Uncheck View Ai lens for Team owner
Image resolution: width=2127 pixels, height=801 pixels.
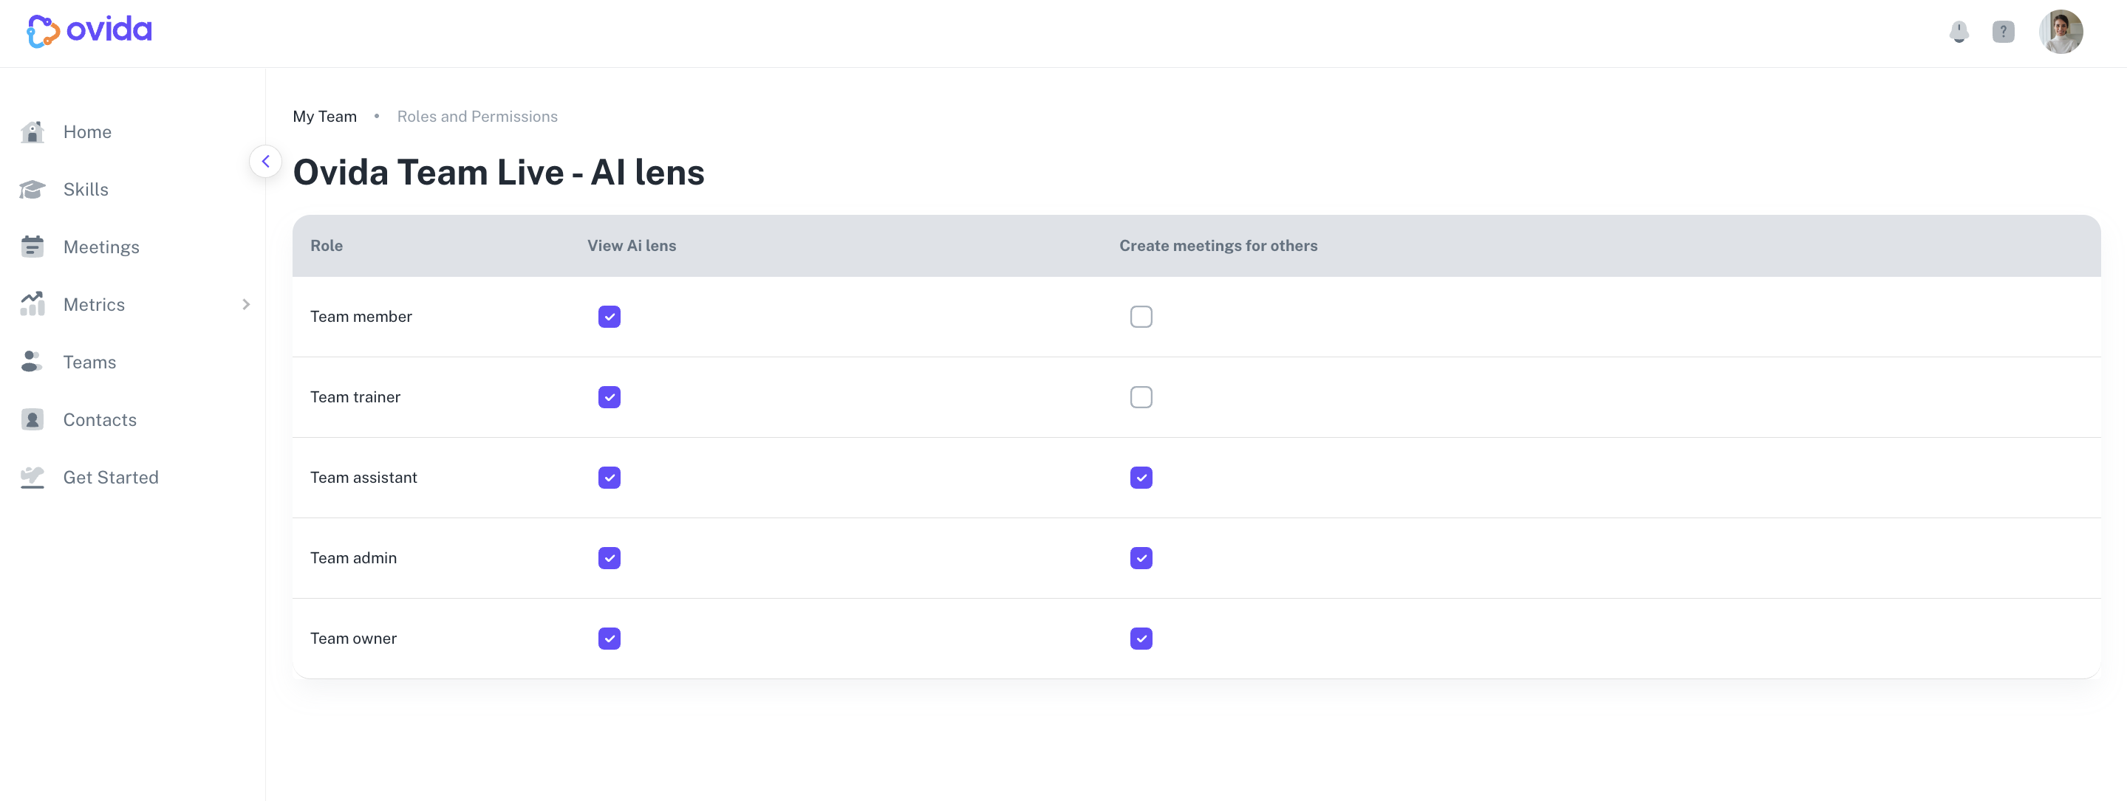(x=610, y=639)
